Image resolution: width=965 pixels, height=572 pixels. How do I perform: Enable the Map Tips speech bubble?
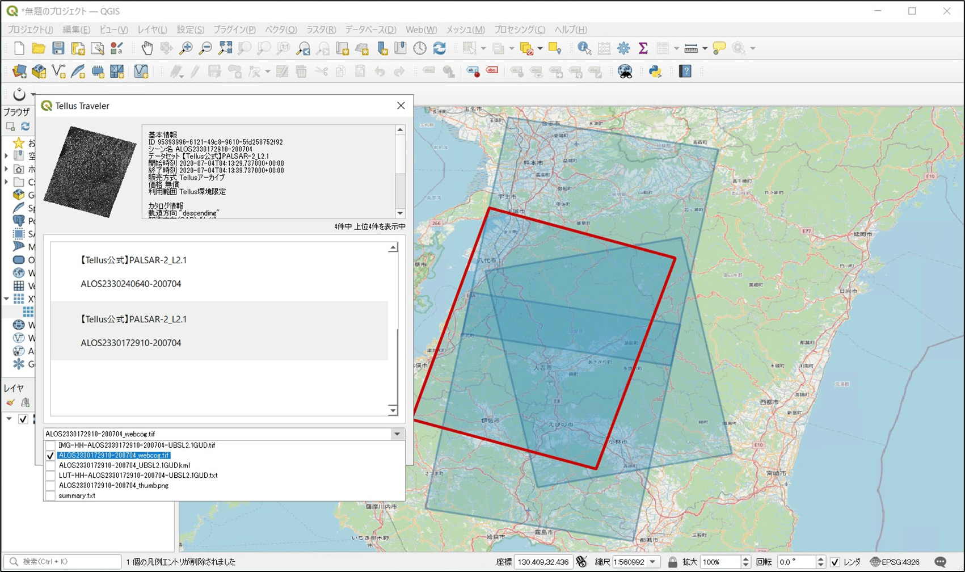719,49
